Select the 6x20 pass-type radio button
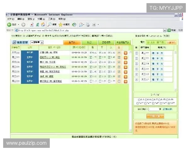This screenshot has height=151, width=189. coord(167,100)
